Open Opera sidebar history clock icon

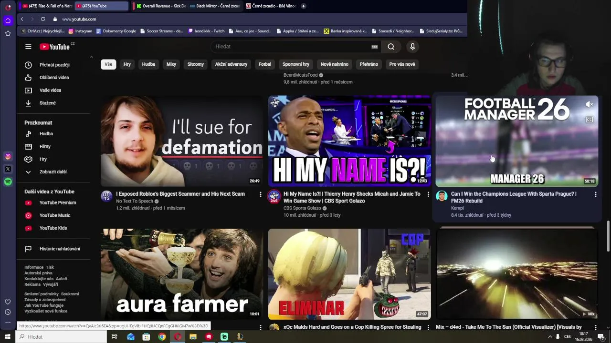pos(8,313)
